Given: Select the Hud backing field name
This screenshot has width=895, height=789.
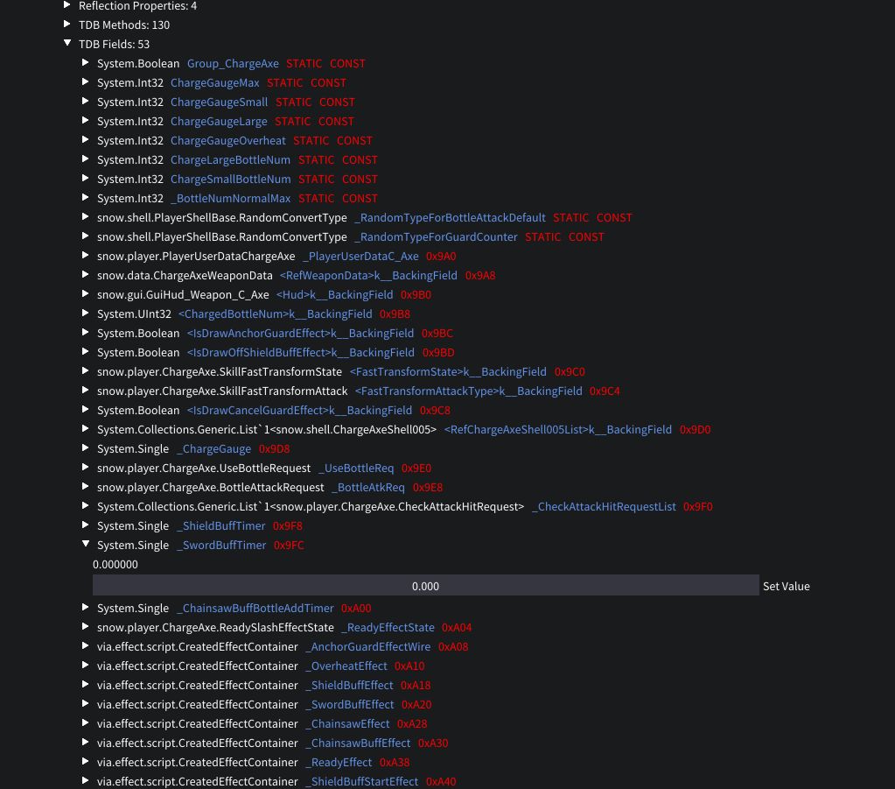Looking at the screenshot, I should pos(334,294).
